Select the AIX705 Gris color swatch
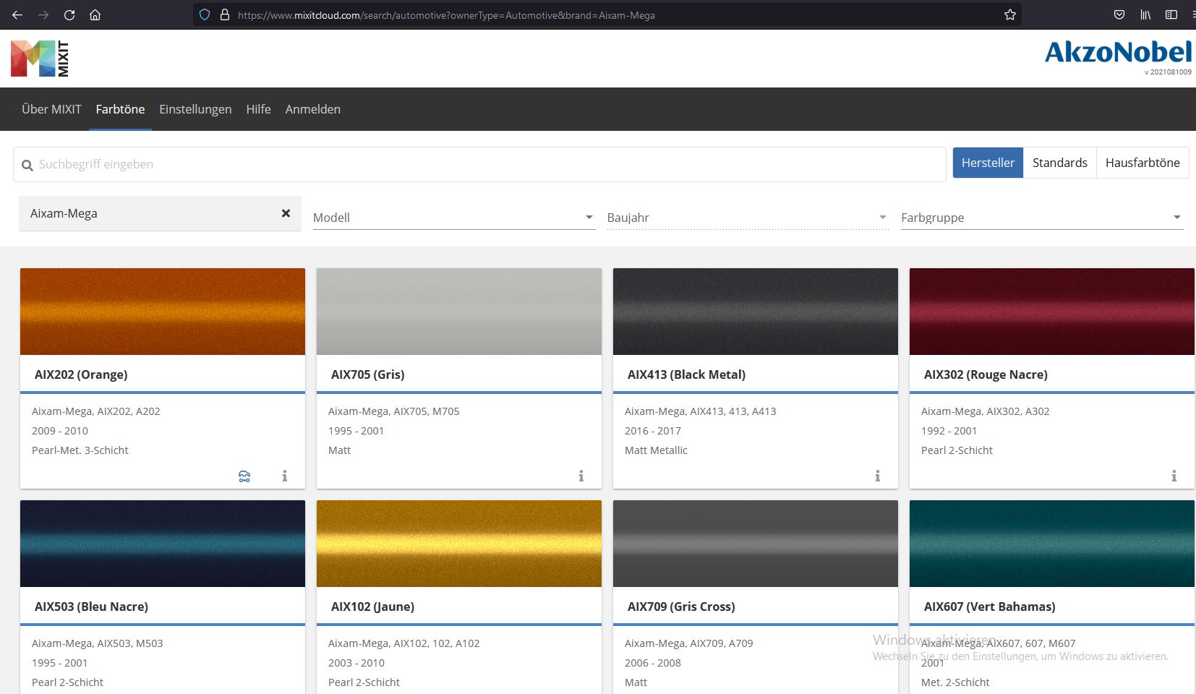Screen dimensions: 1196x694 (x=459, y=312)
